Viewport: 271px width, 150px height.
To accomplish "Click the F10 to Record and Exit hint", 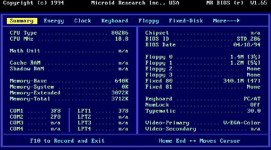I will (x=67, y=141).
